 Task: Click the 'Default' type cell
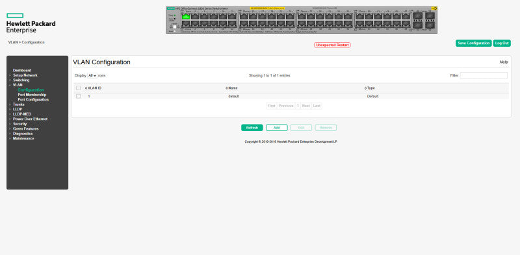[372, 97]
